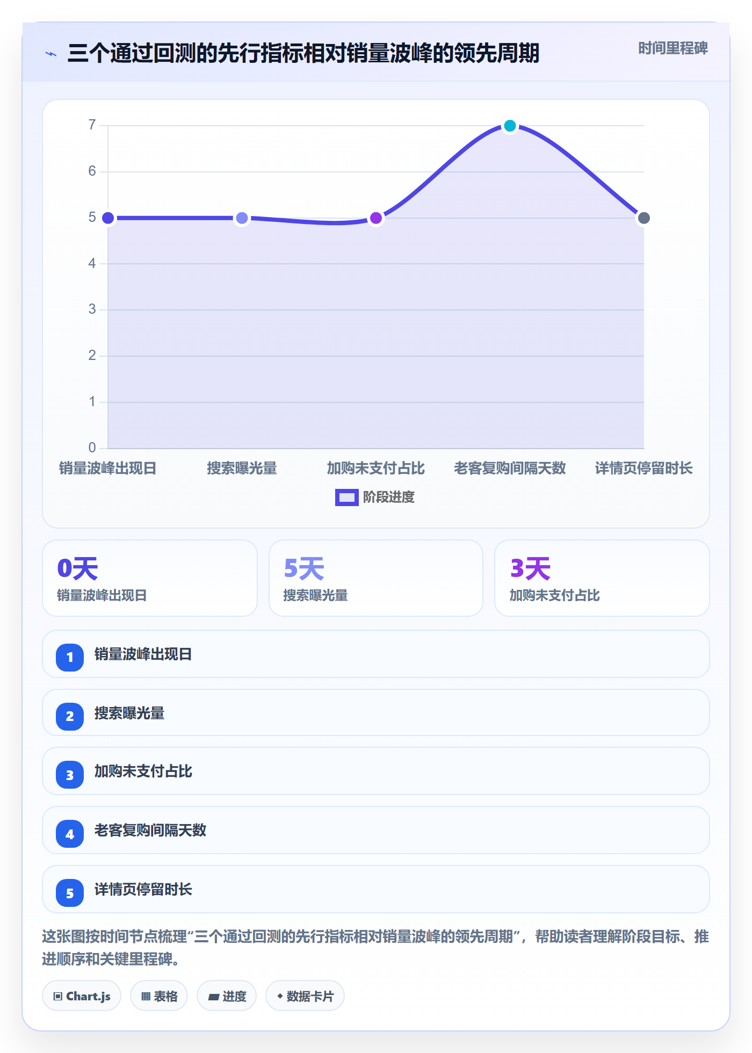Click the x-axis label 销量波峰出现日

pyautogui.click(x=107, y=468)
